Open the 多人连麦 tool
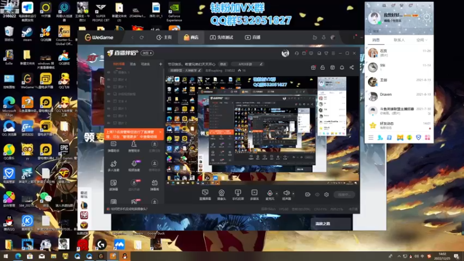464x261 pixels. [113, 166]
